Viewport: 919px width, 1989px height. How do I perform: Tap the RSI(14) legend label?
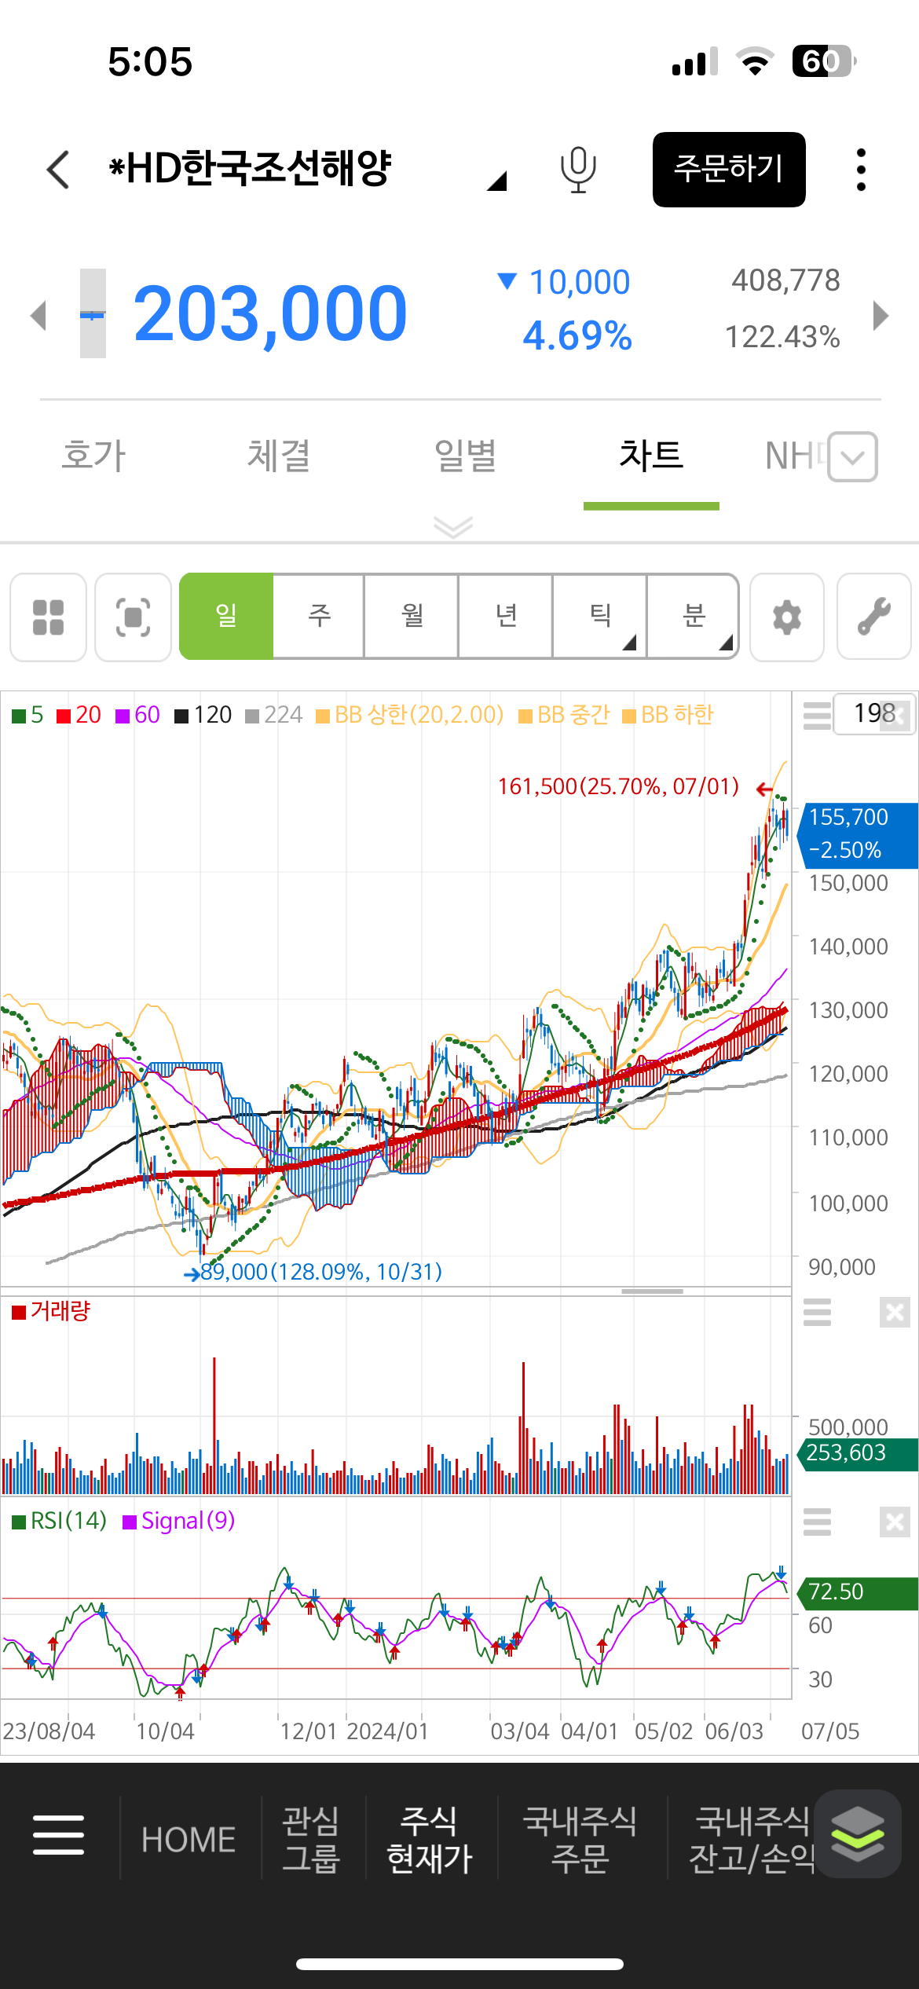(59, 1521)
